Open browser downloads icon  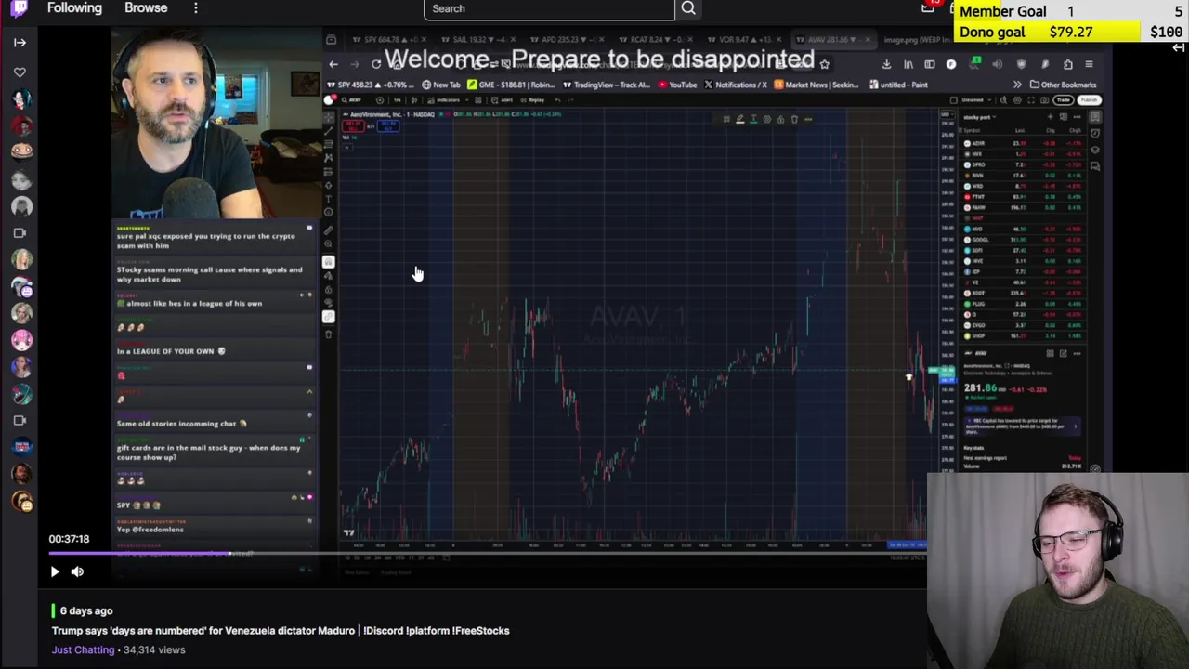point(886,64)
